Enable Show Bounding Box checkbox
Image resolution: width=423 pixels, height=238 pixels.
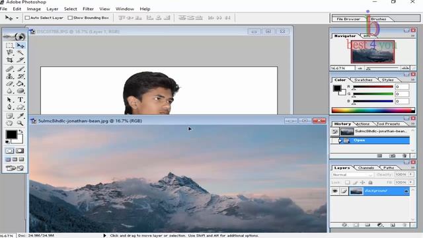70,18
